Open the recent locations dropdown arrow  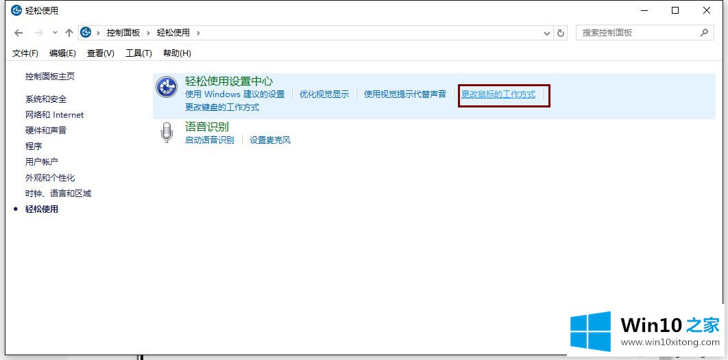(56, 33)
